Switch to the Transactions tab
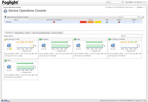This screenshot has height=102, width=148. 9,33
